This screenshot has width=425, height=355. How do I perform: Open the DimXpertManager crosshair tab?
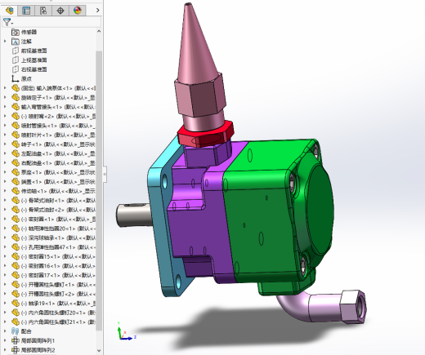point(60,11)
